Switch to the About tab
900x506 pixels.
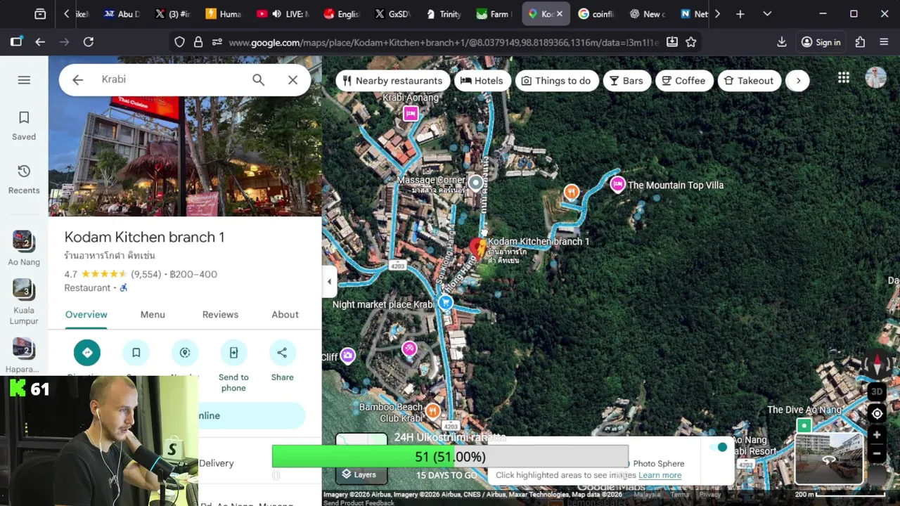coord(285,314)
